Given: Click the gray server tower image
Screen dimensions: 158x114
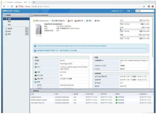Looking at the screenshot, I should (38, 29).
